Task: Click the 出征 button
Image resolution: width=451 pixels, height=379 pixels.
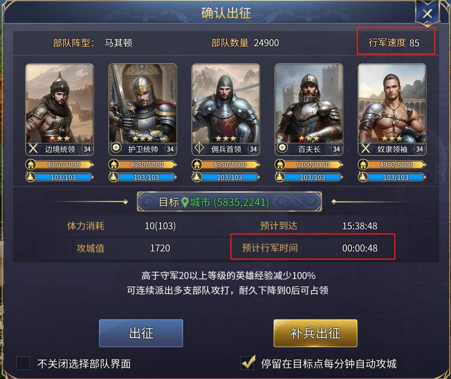Action: tap(141, 333)
